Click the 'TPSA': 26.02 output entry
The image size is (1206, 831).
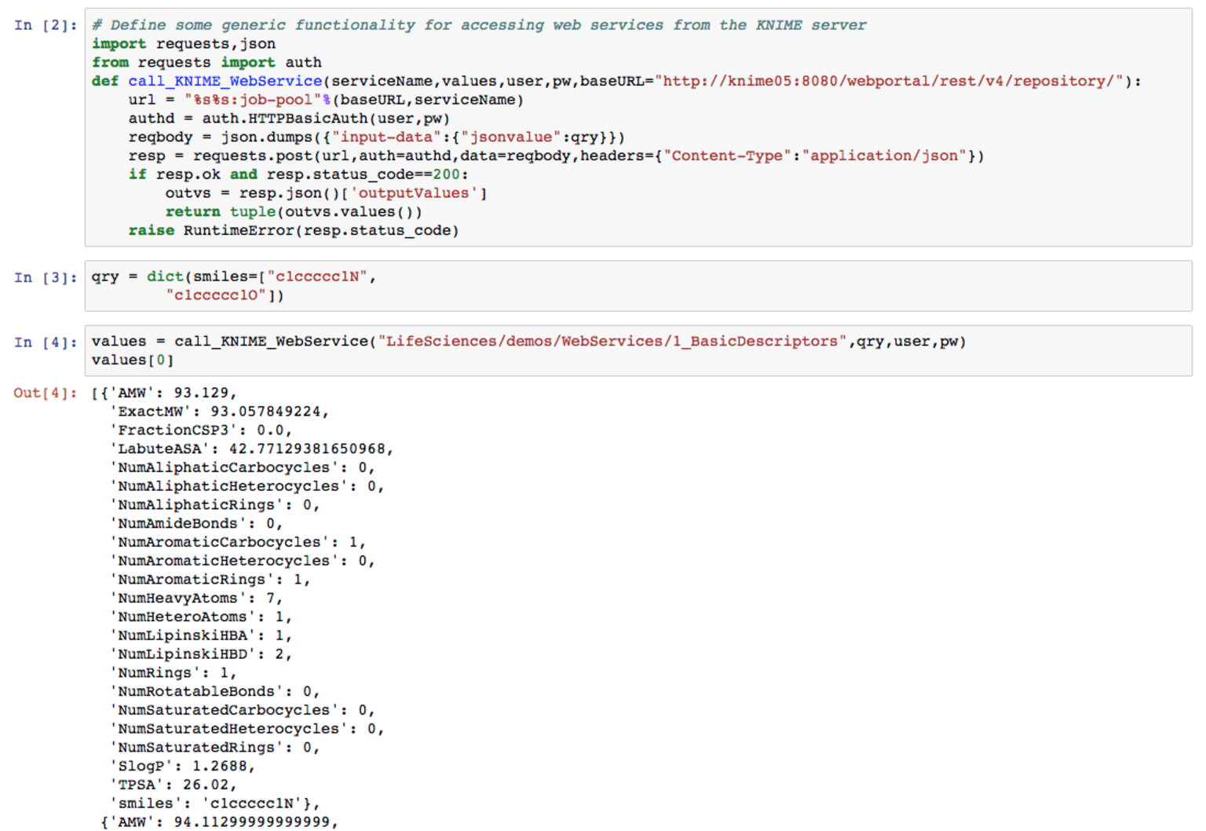click(173, 786)
